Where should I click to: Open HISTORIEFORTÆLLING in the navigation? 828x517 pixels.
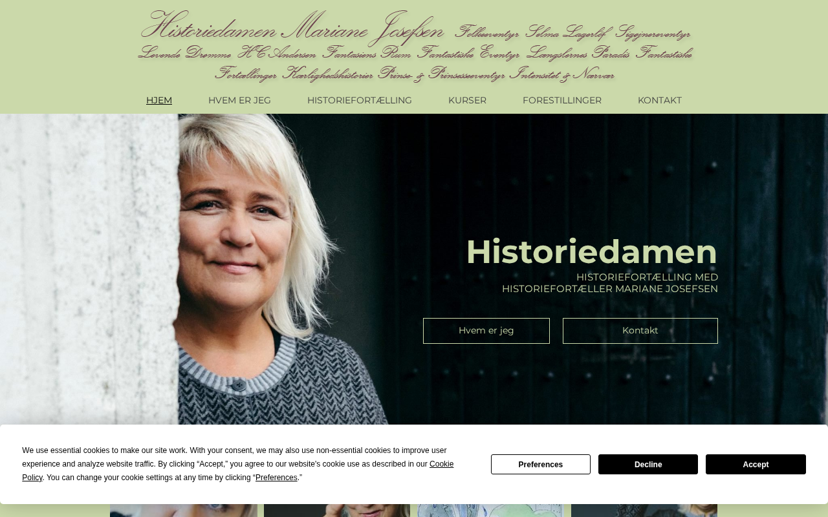pyautogui.click(x=360, y=100)
